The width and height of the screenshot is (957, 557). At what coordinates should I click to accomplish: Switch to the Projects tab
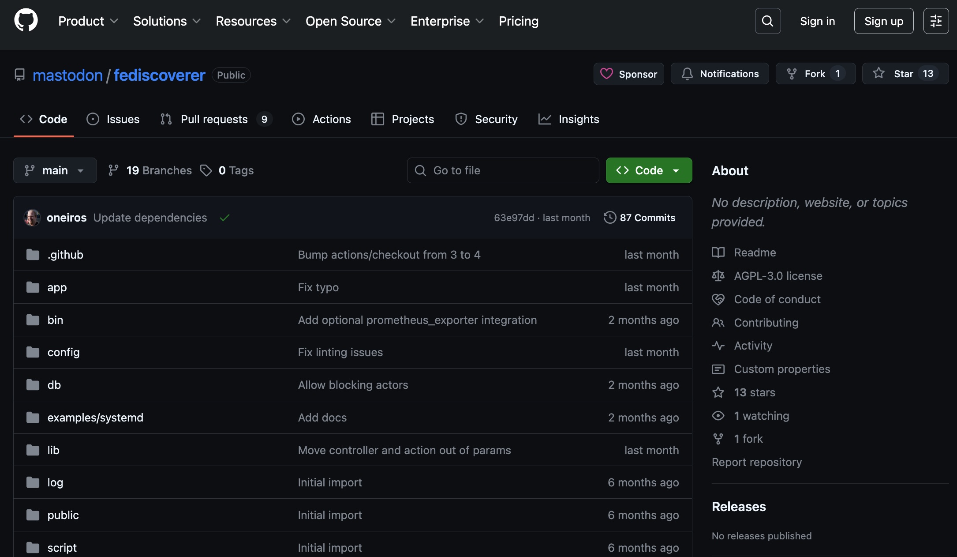pyautogui.click(x=403, y=119)
